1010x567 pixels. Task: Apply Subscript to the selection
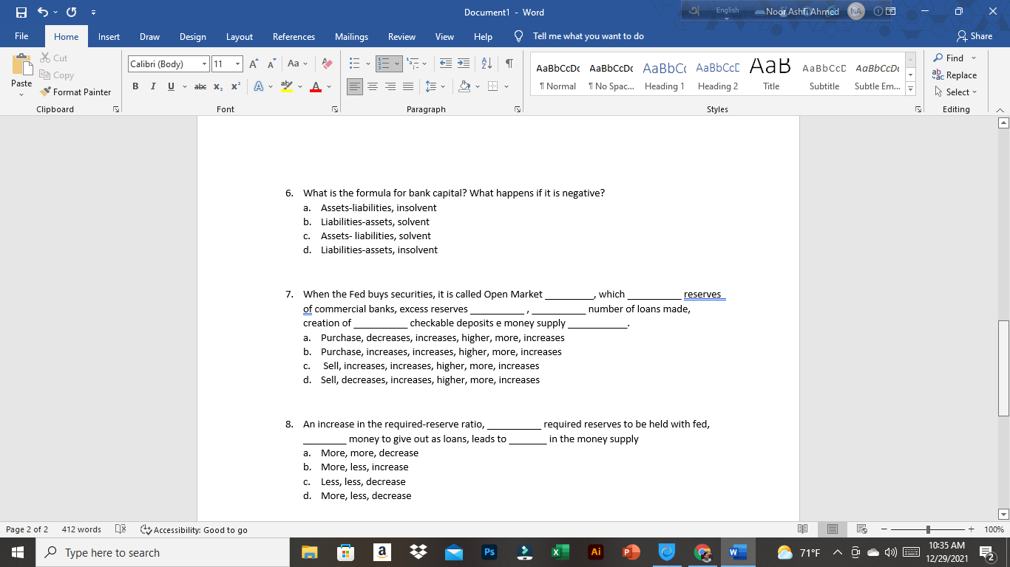click(217, 86)
